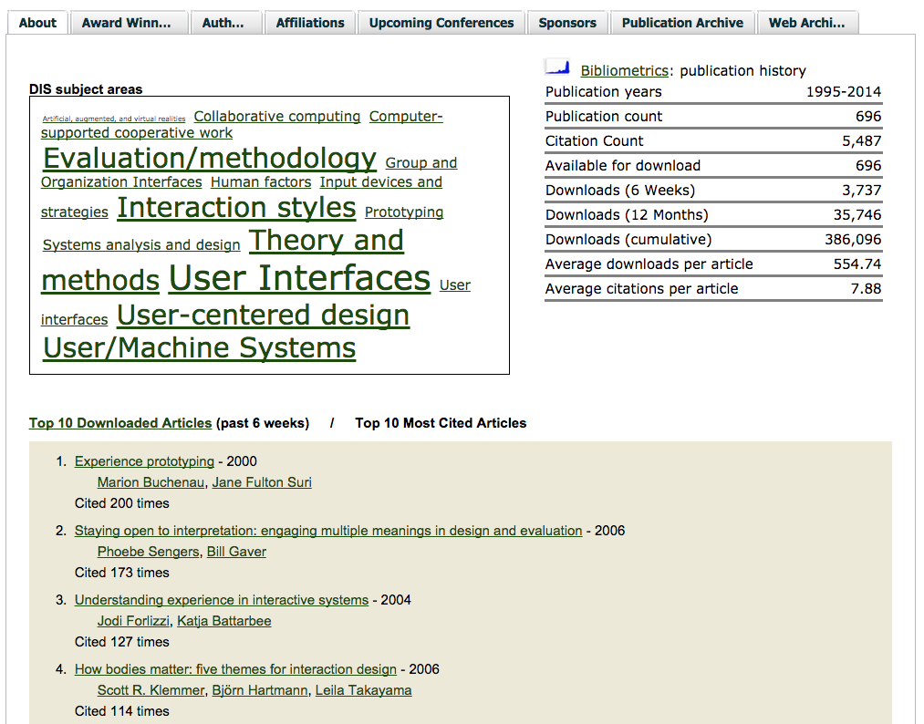The height and width of the screenshot is (724, 924).
Task: Click author Marion Buchenau
Action: [150, 481]
